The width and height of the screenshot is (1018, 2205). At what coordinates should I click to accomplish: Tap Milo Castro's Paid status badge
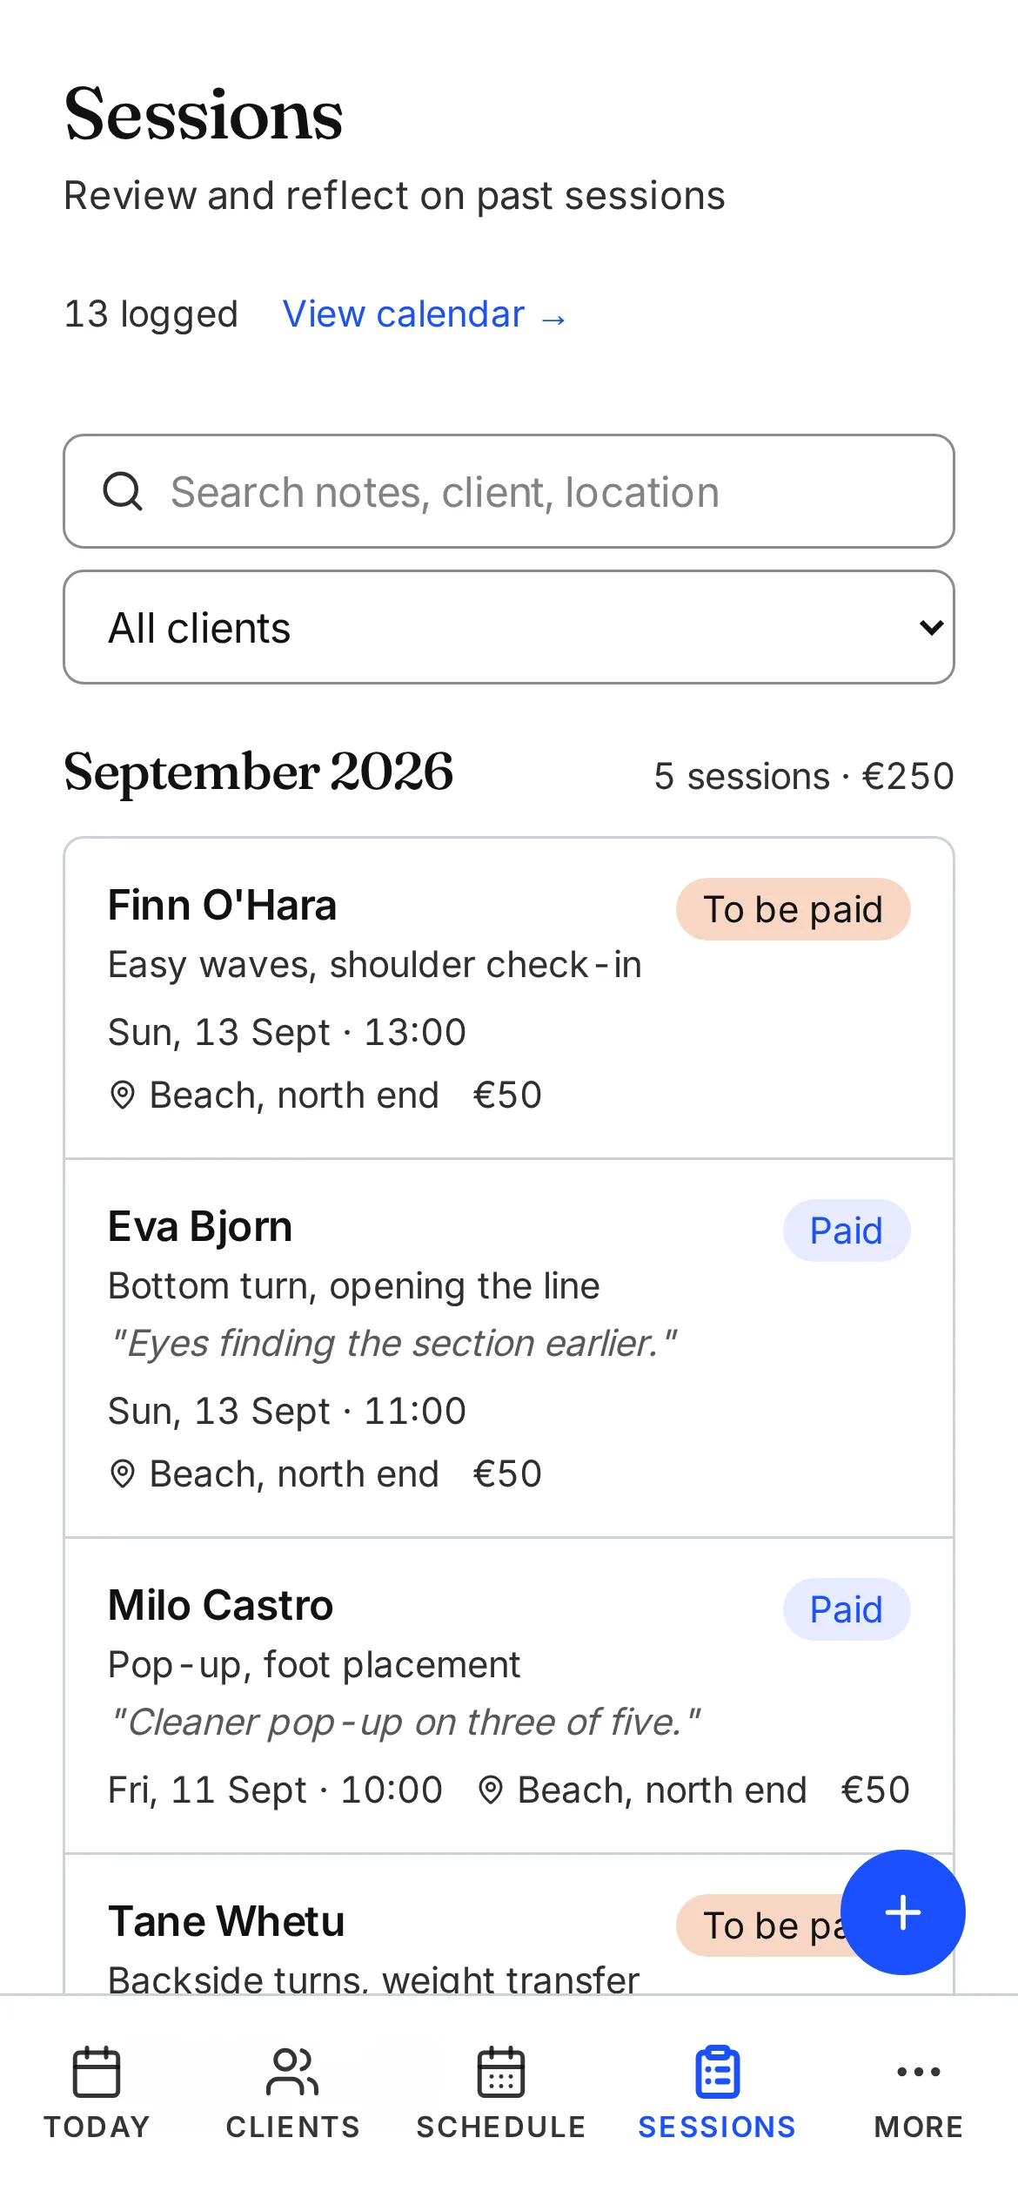[847, 1609]
